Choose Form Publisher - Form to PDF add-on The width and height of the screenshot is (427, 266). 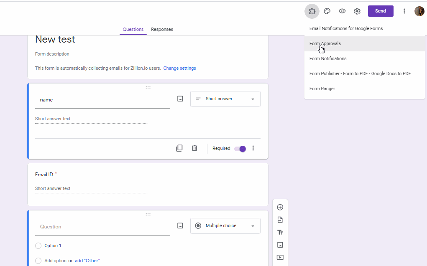[x=364, y=73]
